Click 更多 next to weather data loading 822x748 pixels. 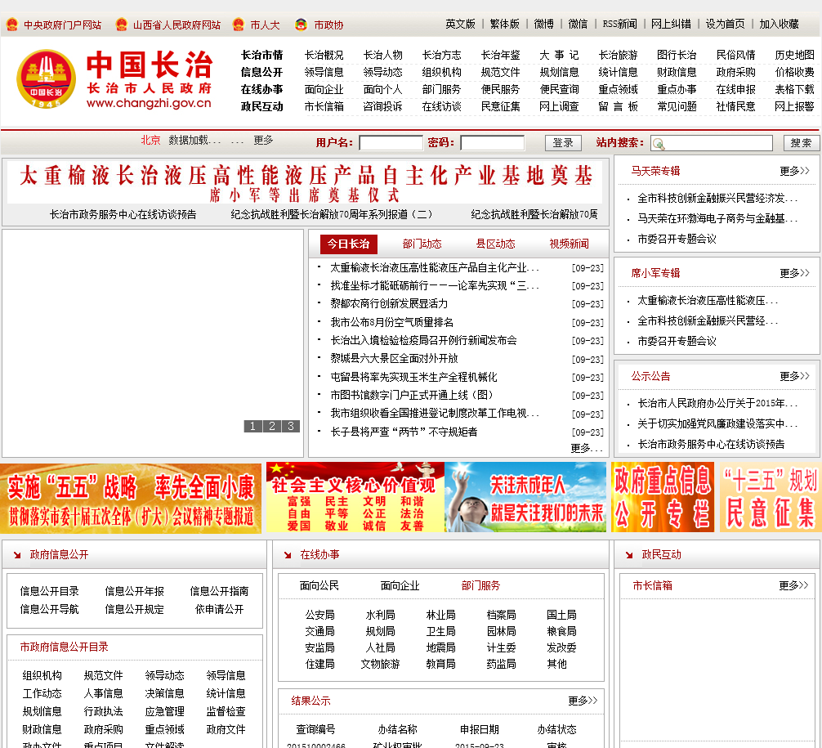(263, 140)
